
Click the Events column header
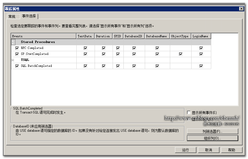[44, 36]
